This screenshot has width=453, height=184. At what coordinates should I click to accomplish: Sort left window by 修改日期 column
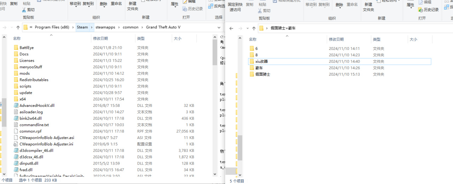tap(100, 38)
